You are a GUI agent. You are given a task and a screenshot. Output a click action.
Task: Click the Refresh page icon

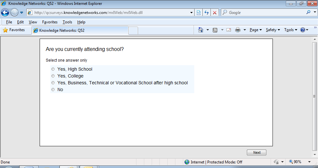tap(206, 13)
